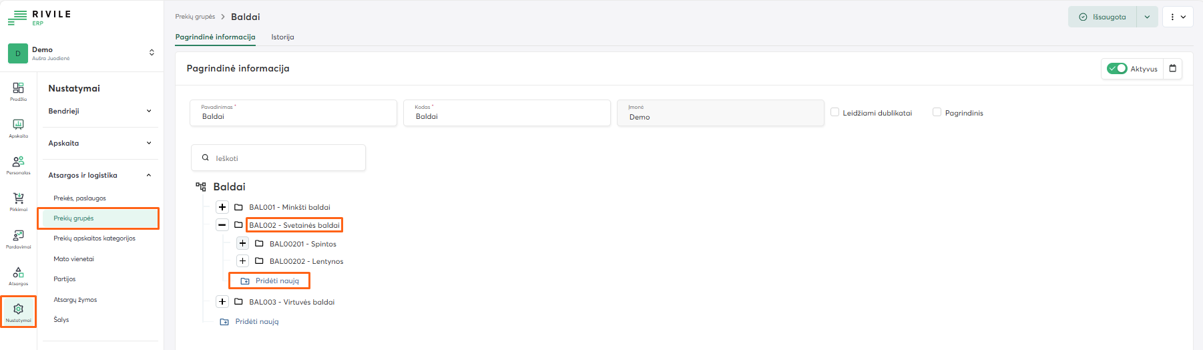
Task: Toggle the Aktyvus switch off
Action: [x=1116, y=69]
